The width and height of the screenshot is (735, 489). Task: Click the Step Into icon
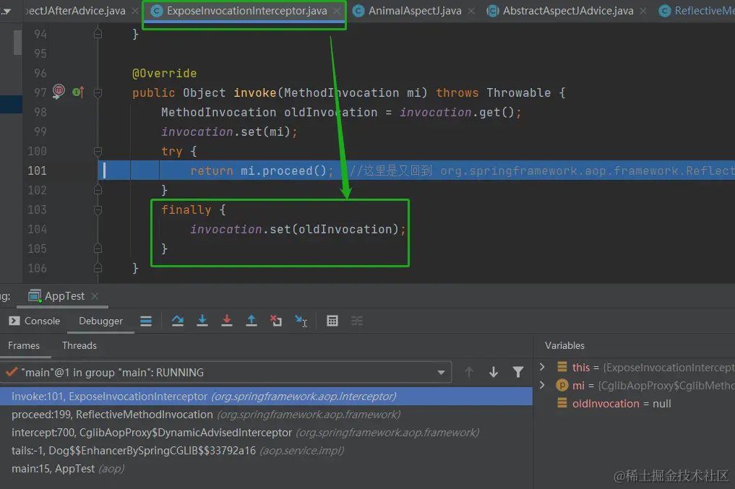[x=202, y=321]
